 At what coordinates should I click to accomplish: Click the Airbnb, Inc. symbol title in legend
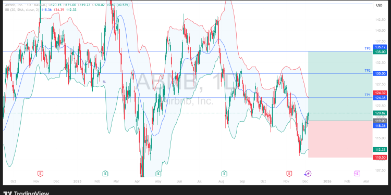pos(14,5)
